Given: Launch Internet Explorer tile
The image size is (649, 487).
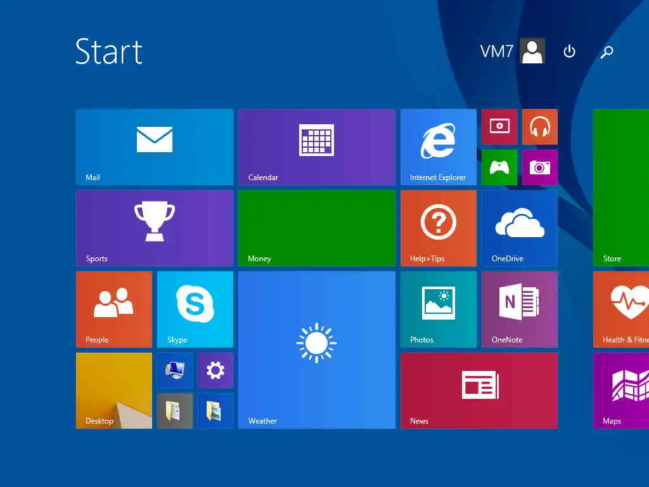Looking at the screenshot, I should click(x=439, y=147).
